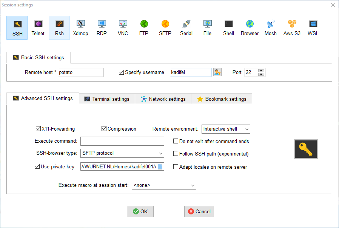Select the SFTP session icon
Viewport: 339px width, 228px height.
coord(165,28)
